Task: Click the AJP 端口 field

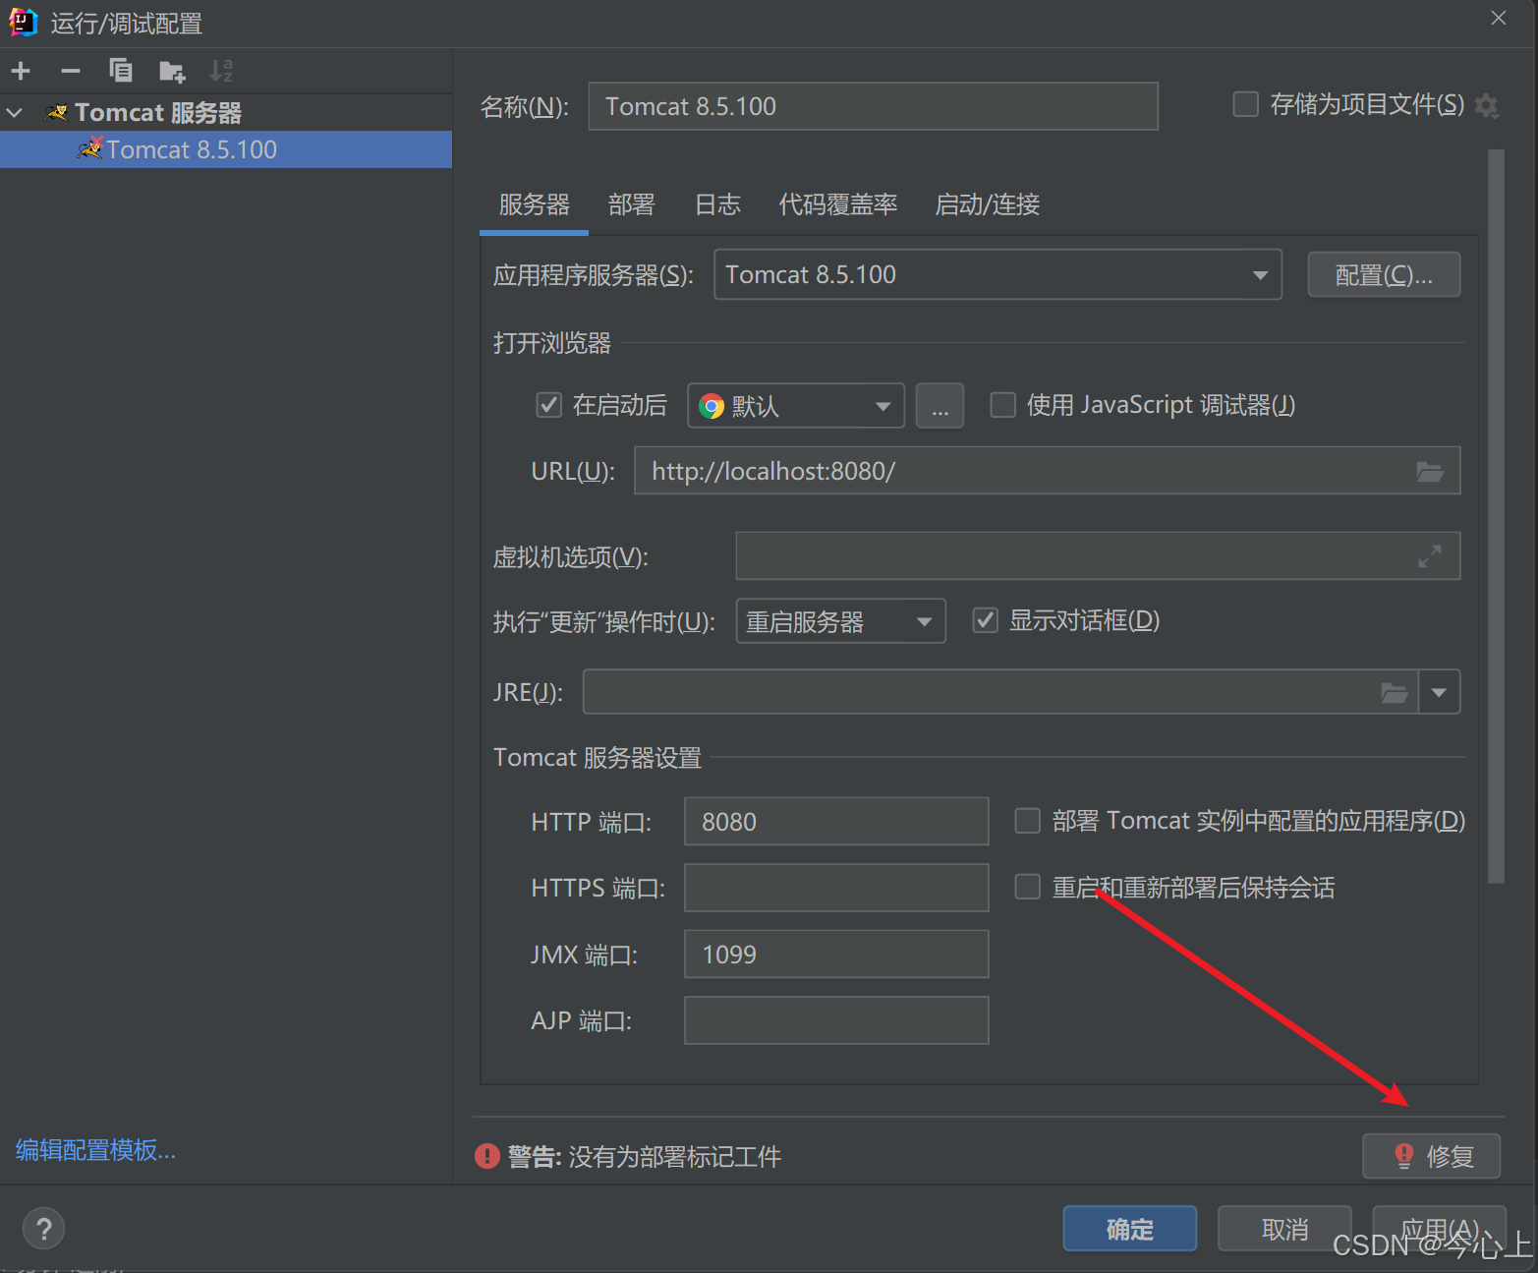Action: tap(836, 1020)
